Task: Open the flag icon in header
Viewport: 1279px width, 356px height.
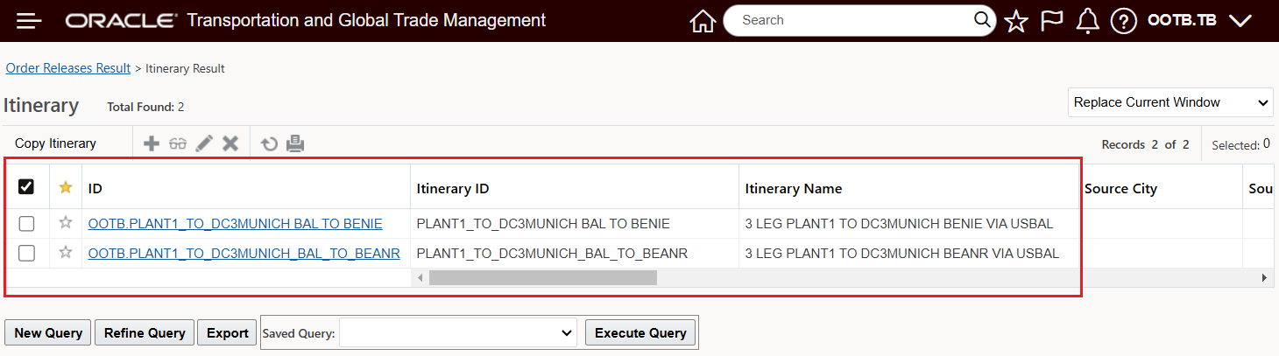Action: (1051, 21)
